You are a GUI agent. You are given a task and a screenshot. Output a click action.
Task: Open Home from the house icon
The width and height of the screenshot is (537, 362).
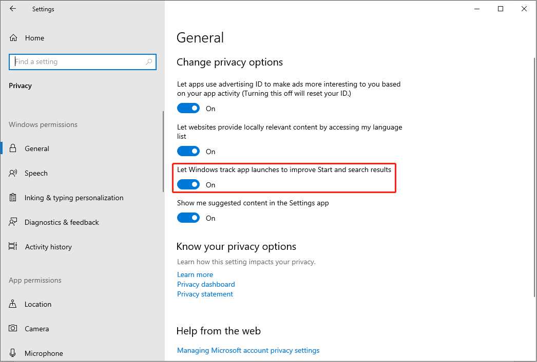(x=13, y=38)
